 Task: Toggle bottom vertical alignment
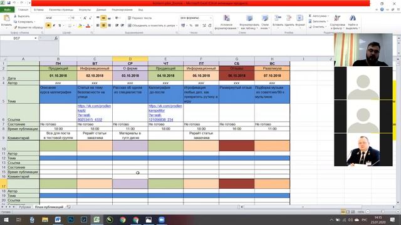tap(109, 18)
